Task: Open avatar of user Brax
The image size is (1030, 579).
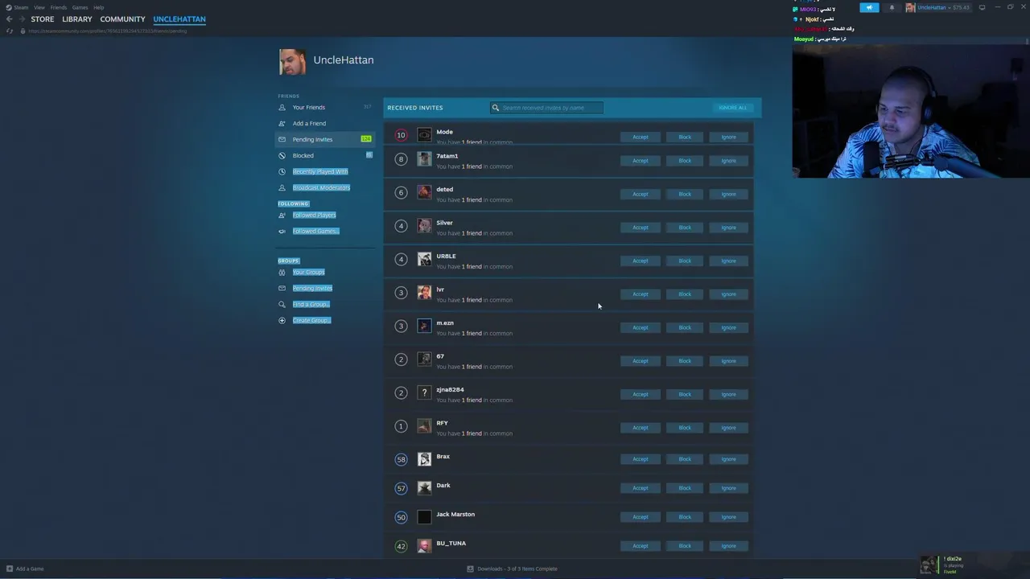Action: click(424, 459)
